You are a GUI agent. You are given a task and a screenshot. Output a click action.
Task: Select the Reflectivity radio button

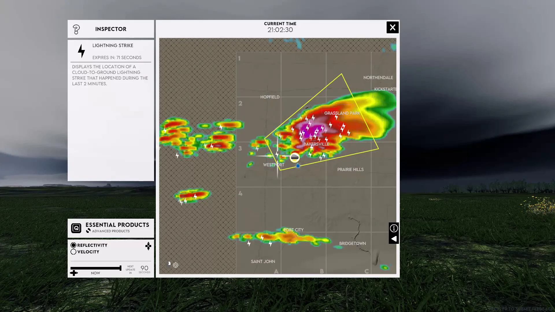tap(74, 245)
